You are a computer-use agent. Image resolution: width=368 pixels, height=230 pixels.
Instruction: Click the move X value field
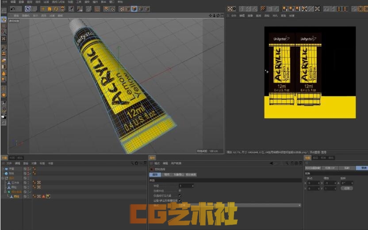[x=313, y=183]
